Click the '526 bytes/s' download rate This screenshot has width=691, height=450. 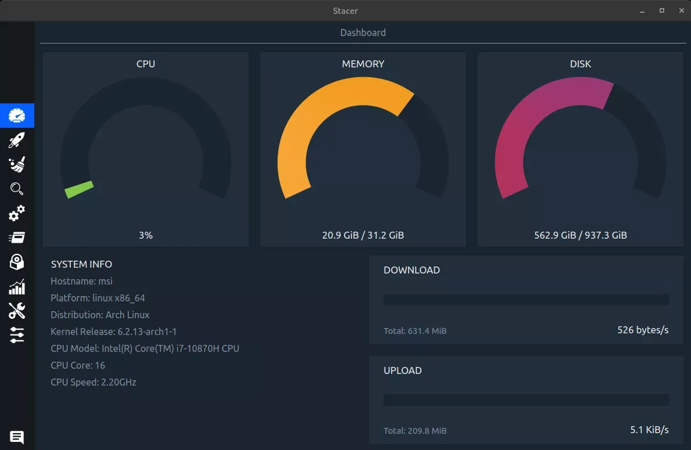coord(643,330)
